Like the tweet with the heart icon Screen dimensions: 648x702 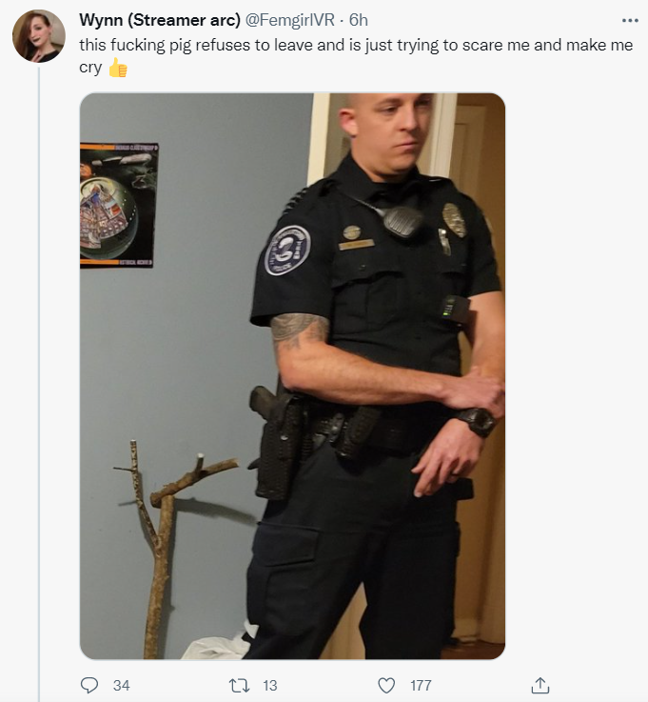point(386,685)
